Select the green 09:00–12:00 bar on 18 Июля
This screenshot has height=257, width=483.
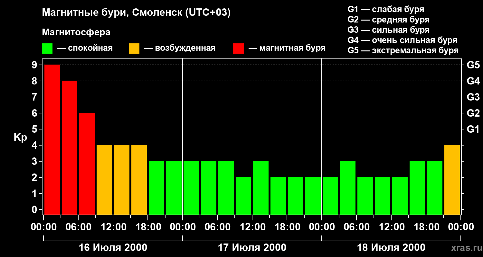tap(383, 196)
